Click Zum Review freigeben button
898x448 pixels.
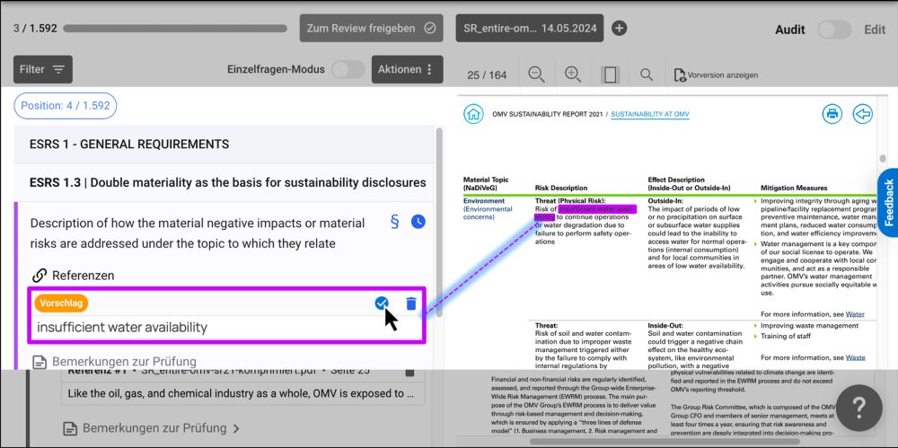pyautogui.click(x=372, y=28)
